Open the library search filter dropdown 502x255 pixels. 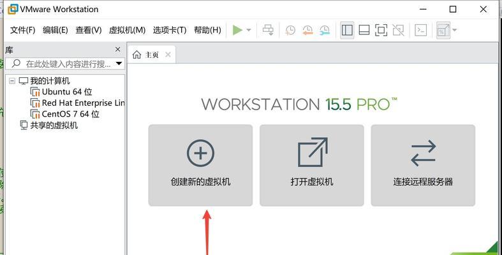coord(119,63)
